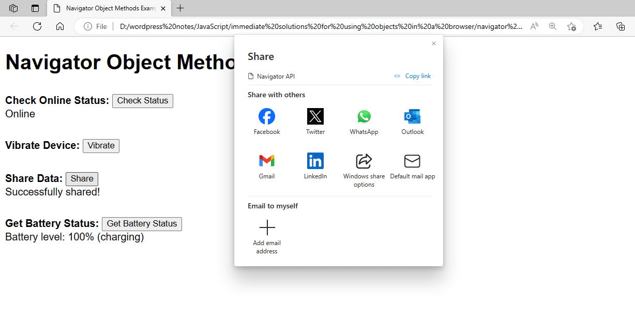This screenshot has height=334, width=635.
Task: Share via LinkedIn icon
Action: [x=315, y=161]
